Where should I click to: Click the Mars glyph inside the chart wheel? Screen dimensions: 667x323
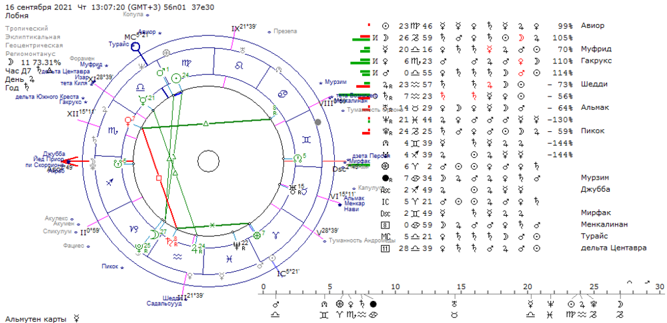pyautogui.click(x=160, y=72)
